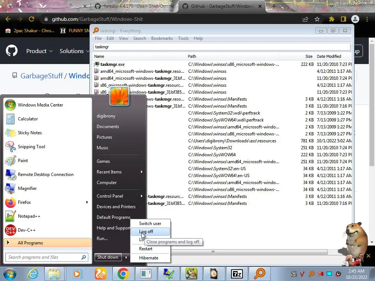This screenshot has width=375, height=281.
Task: Click Search programs and files box
Action: pyautogui.click(x=47, y=257)
